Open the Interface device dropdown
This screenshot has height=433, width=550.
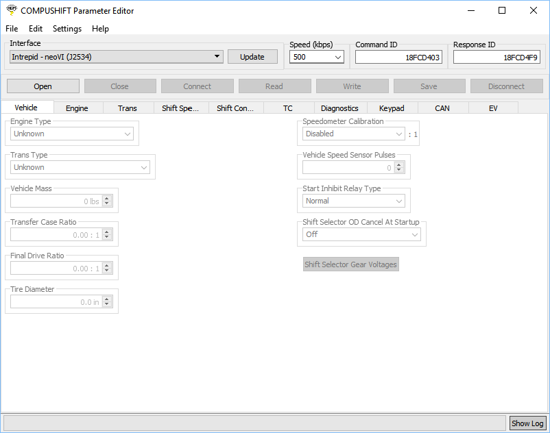tap(116, 57)
